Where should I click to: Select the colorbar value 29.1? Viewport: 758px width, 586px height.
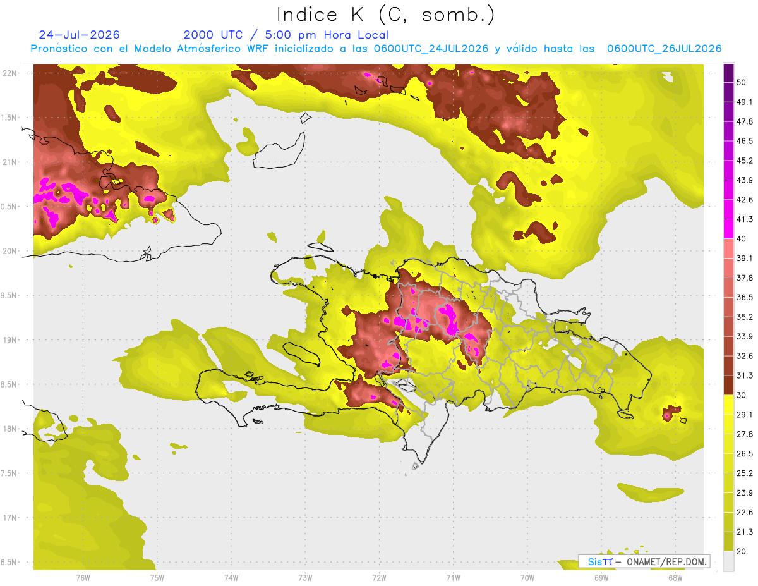745,414
